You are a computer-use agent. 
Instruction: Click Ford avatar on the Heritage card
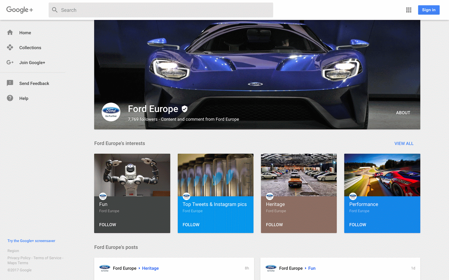point(270,196)
